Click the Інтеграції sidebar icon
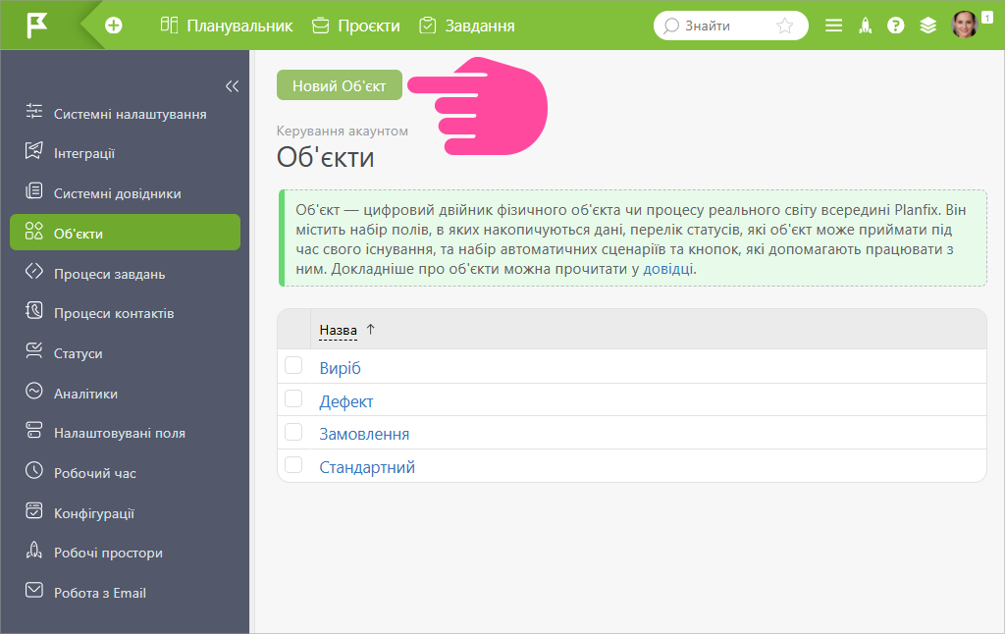Screen dimensions: 1005x634 tap(34, 150)
